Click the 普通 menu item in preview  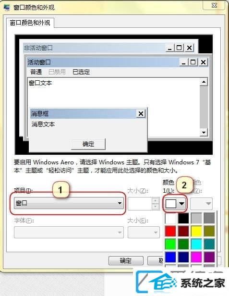[x=36, y=72]
